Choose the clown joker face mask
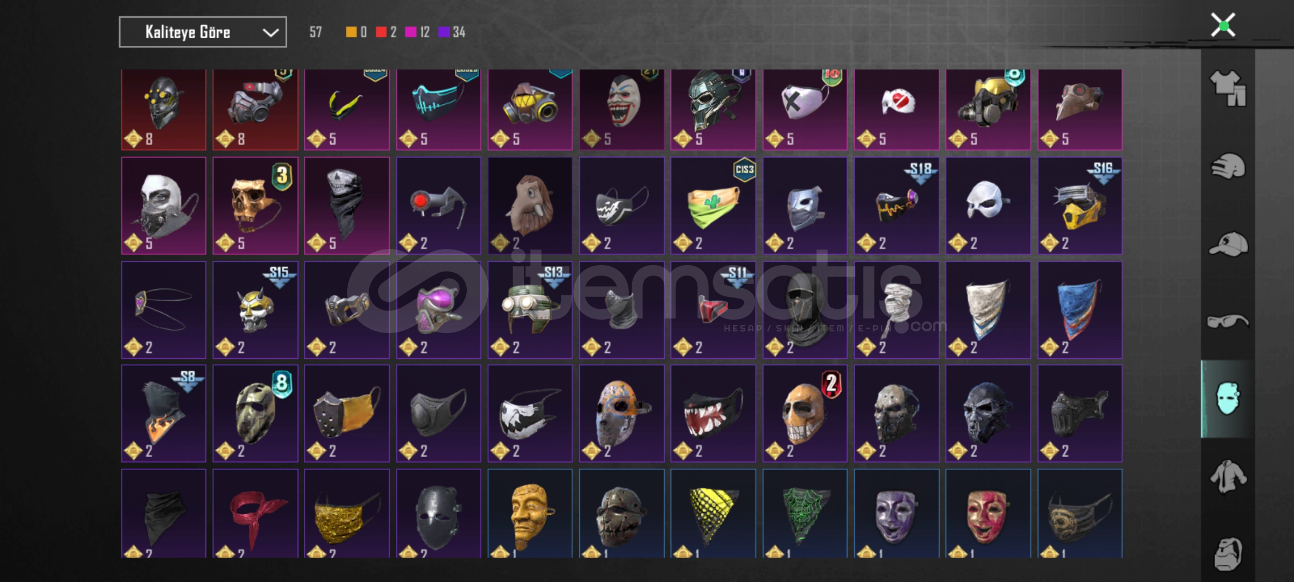 [x=621, y=109]
